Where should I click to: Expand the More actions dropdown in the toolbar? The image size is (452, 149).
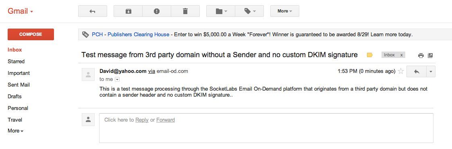284,11
